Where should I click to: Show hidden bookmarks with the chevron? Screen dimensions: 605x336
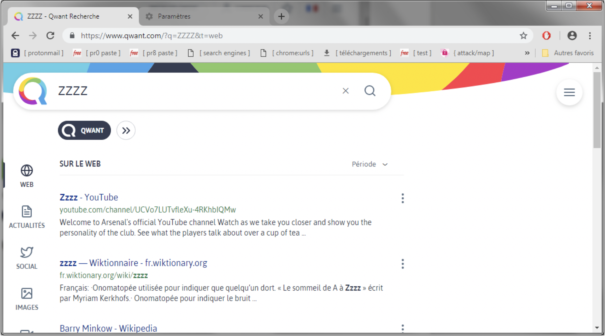(527, 53)
